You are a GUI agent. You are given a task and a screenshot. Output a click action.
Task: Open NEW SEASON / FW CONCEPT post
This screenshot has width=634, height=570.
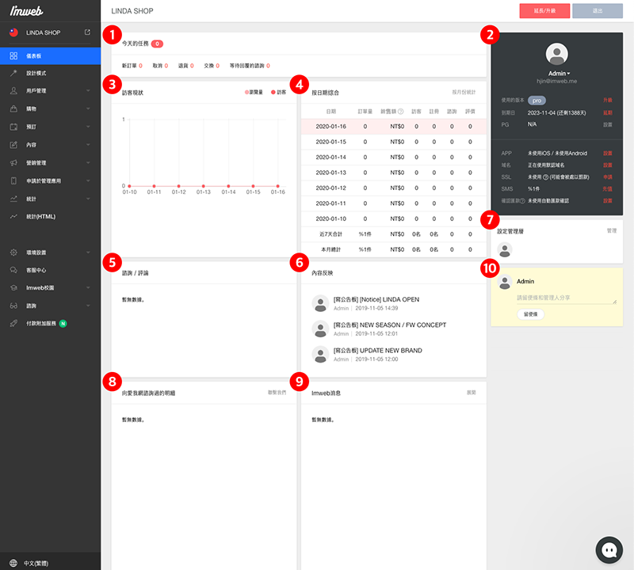point(390,325)
